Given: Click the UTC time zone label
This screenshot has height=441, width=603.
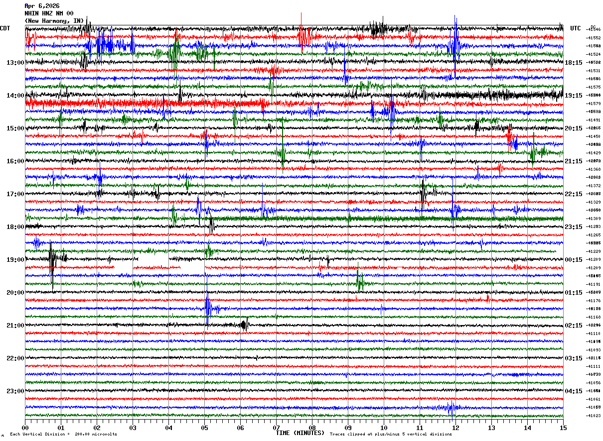Looking at the screenshot, I should (576, 28).
